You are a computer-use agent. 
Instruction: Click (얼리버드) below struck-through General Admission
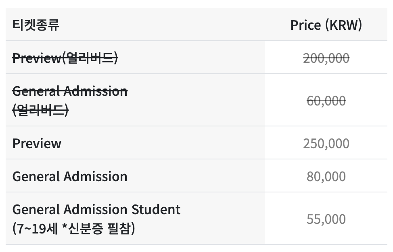click(40, 110)
